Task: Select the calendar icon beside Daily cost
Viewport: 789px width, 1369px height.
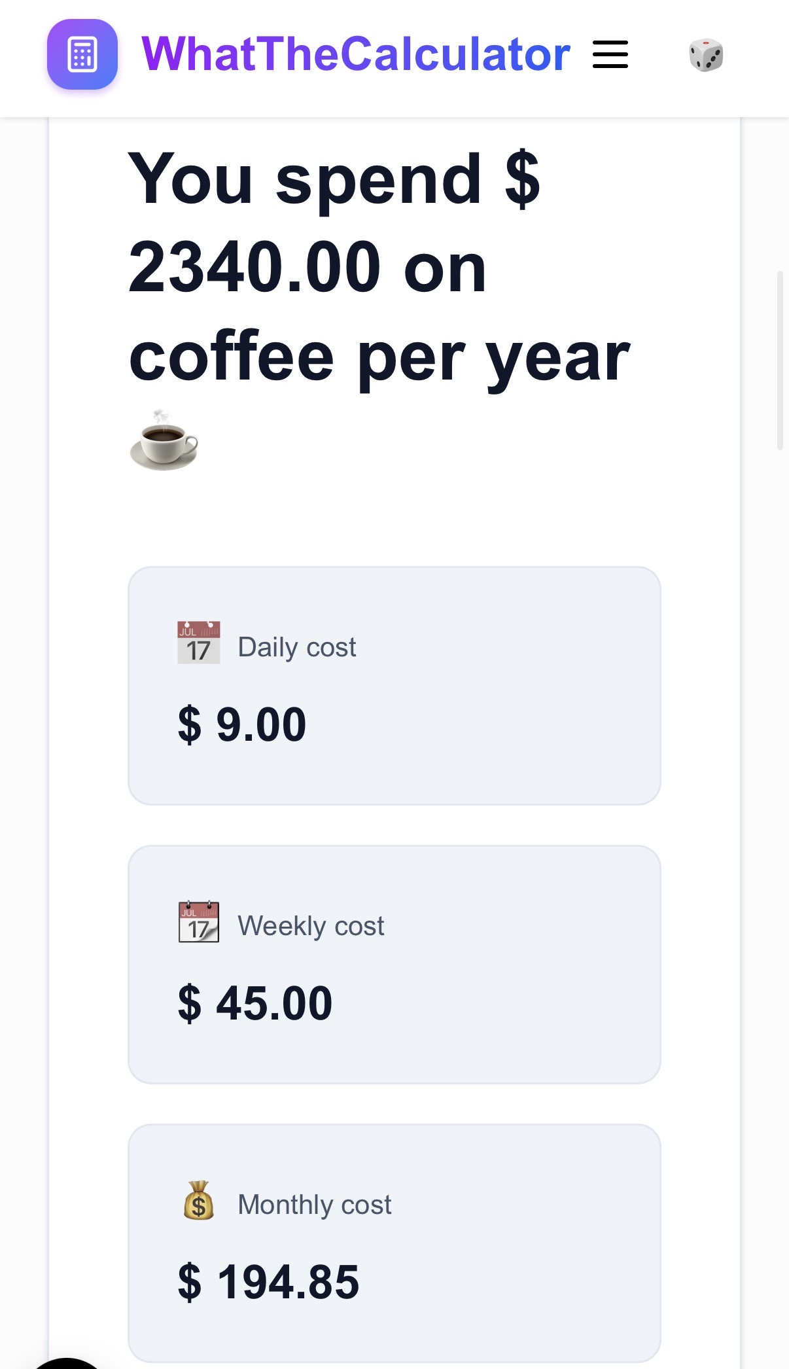Action: [198, 642]
